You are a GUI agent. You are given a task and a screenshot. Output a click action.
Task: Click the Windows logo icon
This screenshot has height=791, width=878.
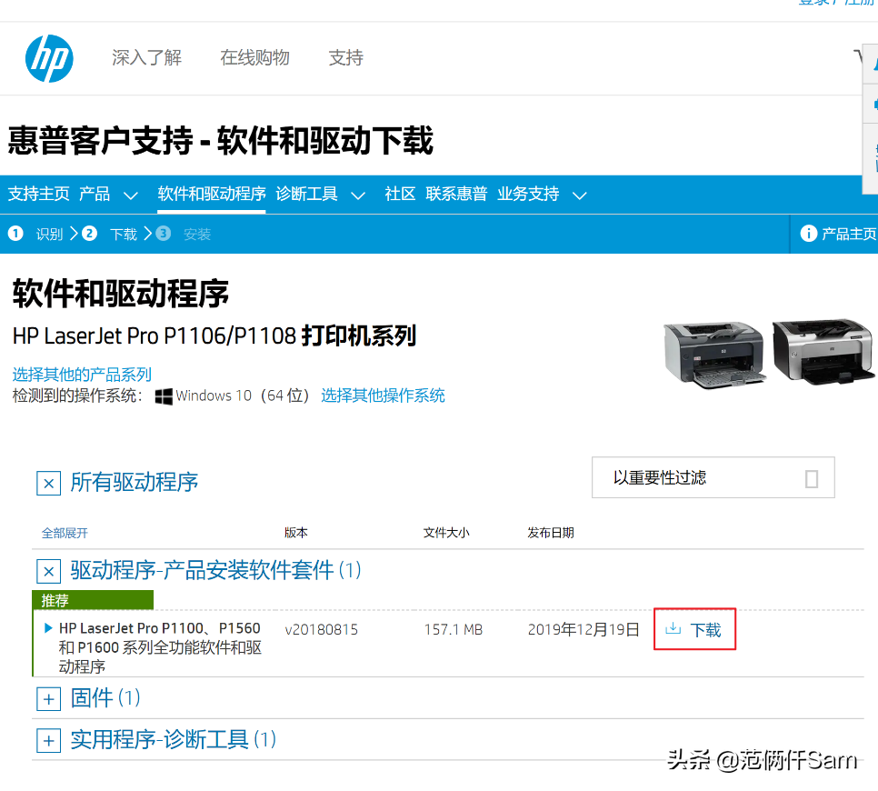click(x=164, y=396)
